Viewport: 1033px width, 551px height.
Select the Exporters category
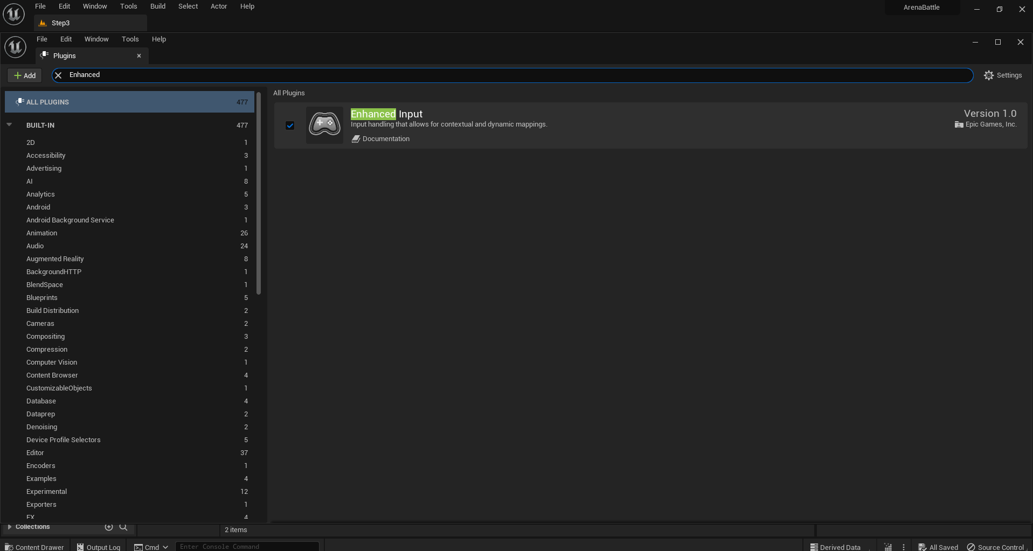pos(129,505)
